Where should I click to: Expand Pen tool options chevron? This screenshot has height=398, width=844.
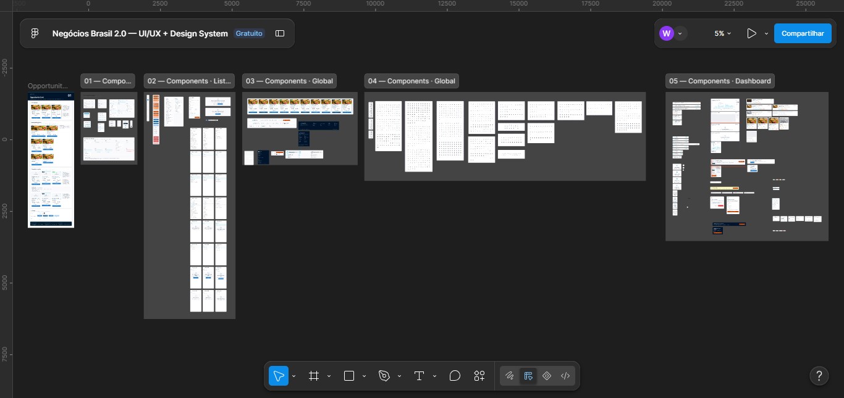pos(400,376)
